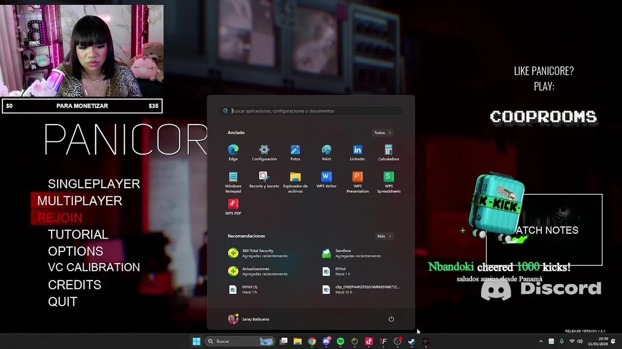The height and width of the screenshot is (349, 622).
Task: Open Discord from the taskbar
Action: (327, 341)
